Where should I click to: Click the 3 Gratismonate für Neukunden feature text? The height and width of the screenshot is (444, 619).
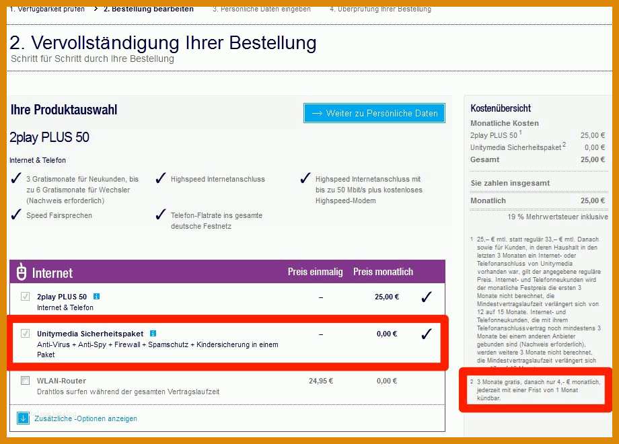point(83,190)
